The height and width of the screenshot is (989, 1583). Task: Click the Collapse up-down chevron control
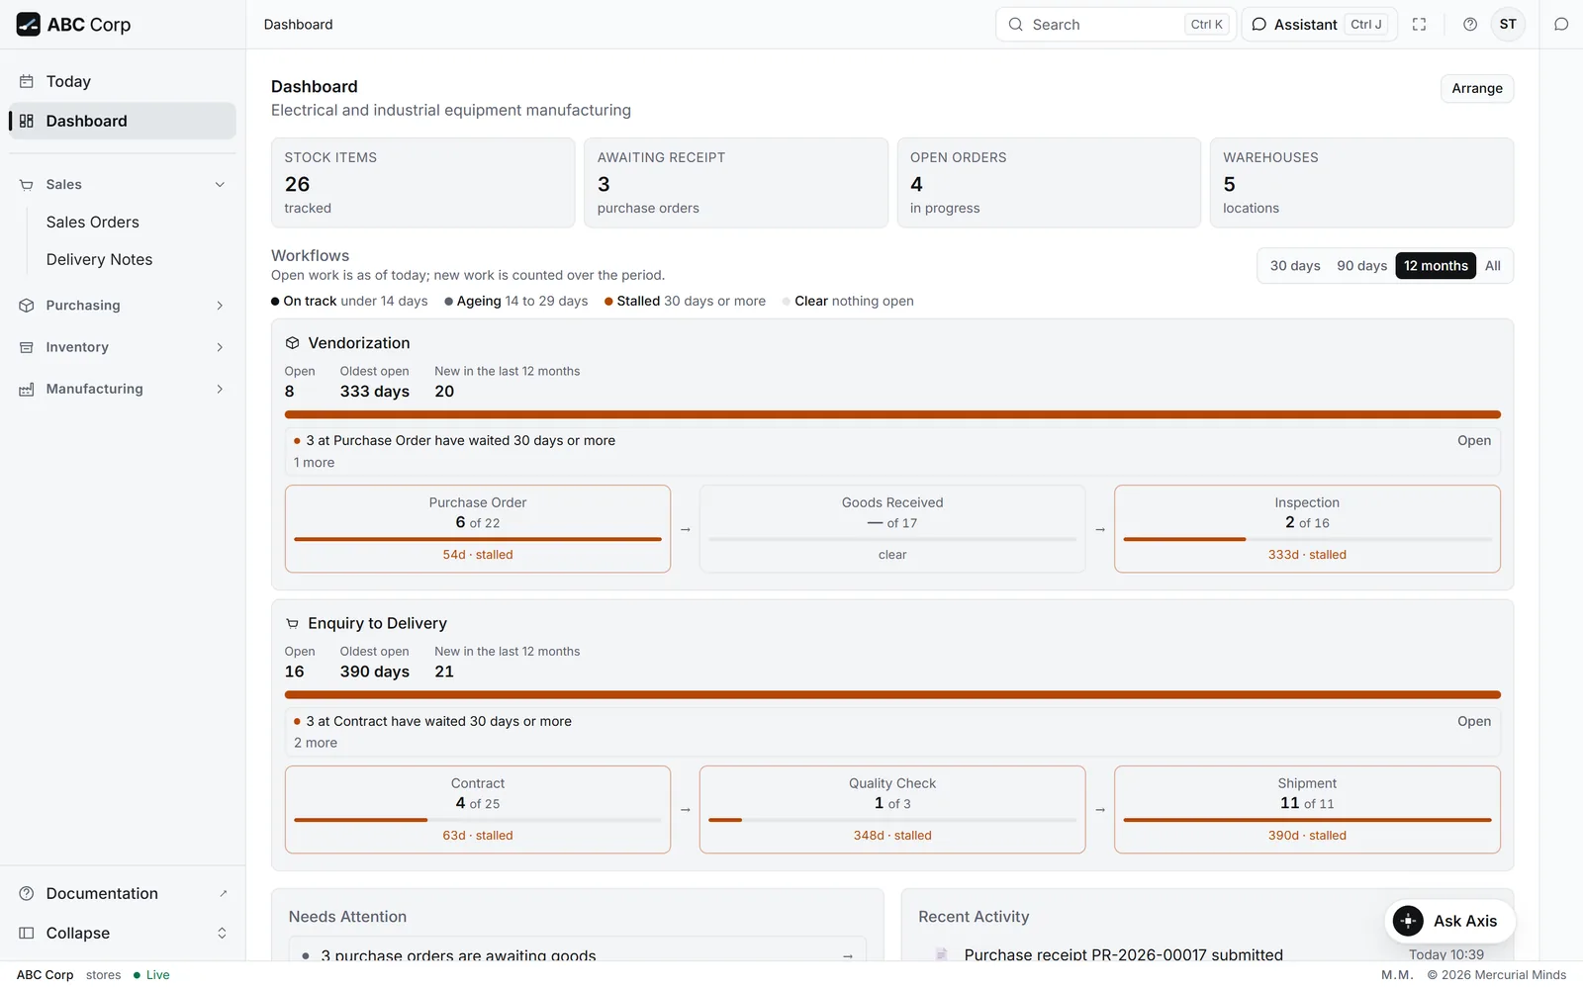[x=222, y=933]
